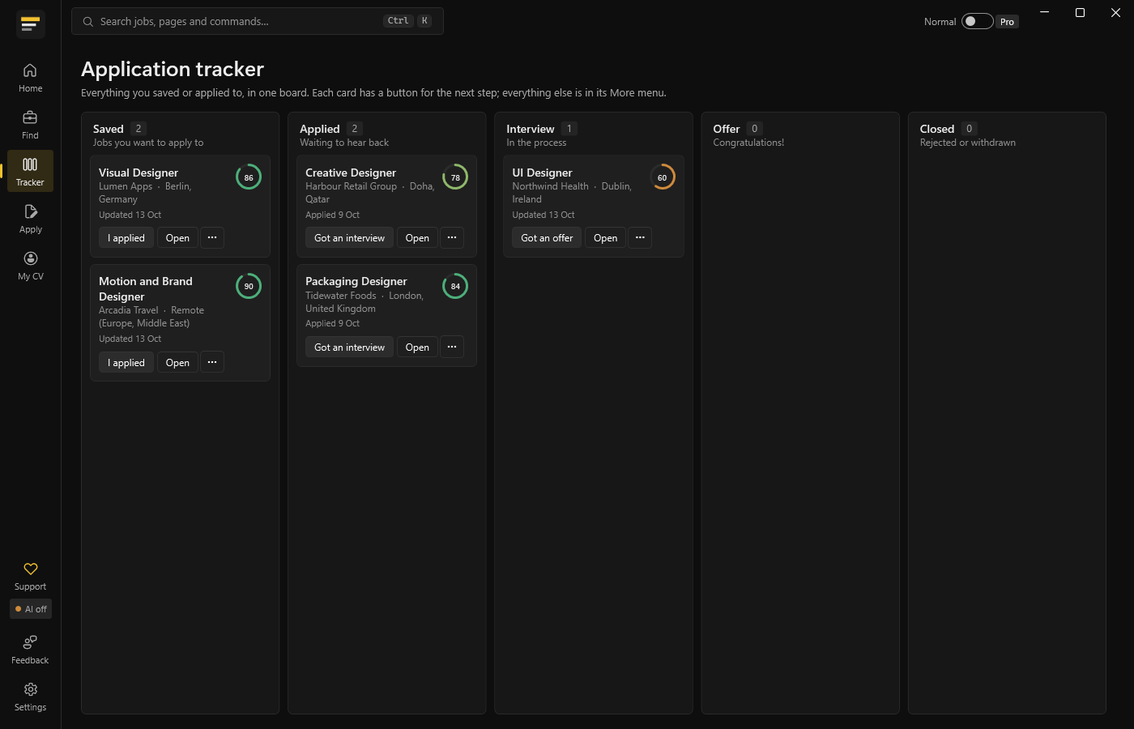The width and height of the screenshot is (1134, 729).
Task: Click Got an offer for UI Designer
Action: [547, 237]
